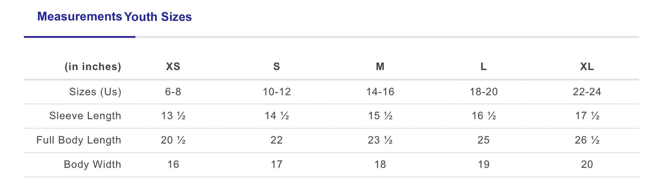Click the "(in inches)" header label
This screenshot has width=653, height=187.
coord(93,67)
